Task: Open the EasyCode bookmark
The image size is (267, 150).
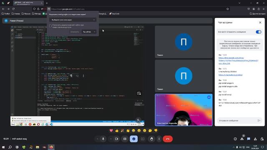Action: tap(114, 14)
